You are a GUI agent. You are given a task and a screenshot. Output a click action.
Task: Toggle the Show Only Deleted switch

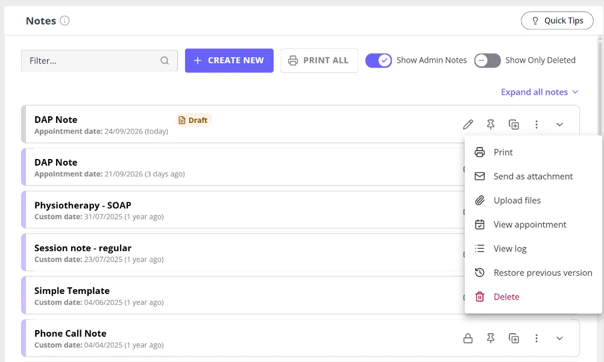click(x=487, y=60)
